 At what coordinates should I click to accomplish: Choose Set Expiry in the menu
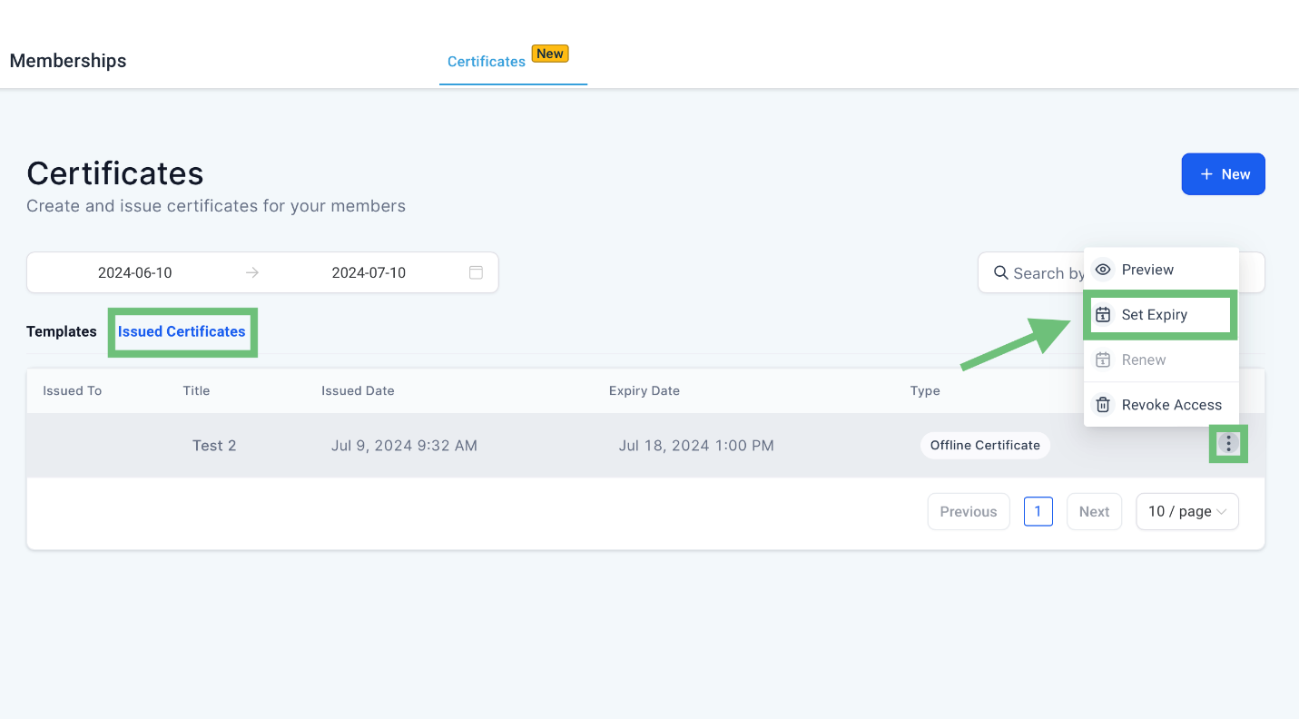(x=1161, y=315)
